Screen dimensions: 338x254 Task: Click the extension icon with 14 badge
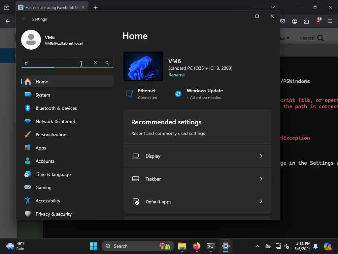coord(319,21)
